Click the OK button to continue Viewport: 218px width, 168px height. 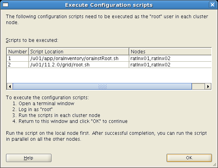(x=189, y=158)
